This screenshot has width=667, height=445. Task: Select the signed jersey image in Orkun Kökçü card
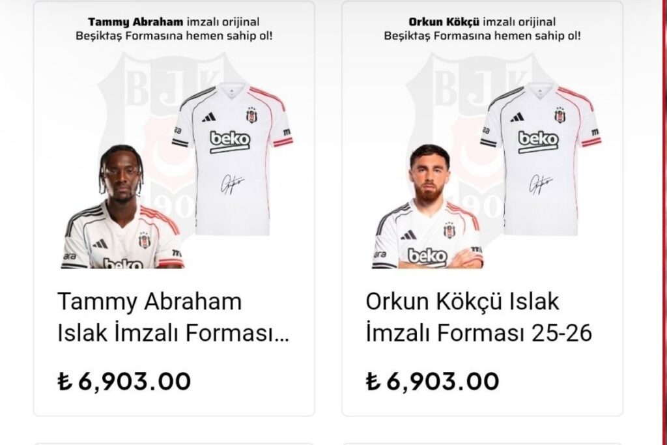pyautogui.click(x=541, y=160)
